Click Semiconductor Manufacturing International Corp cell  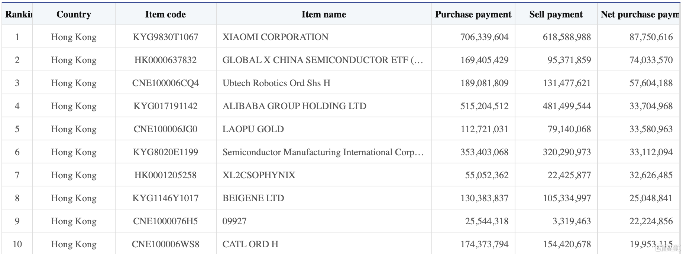[323, 152]
